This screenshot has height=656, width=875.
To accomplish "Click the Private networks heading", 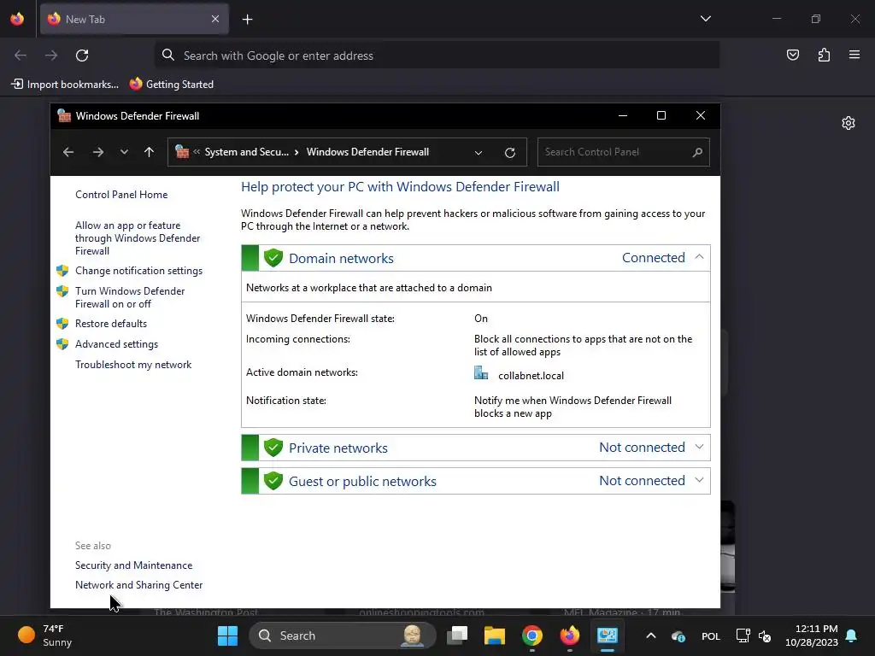I will (x=338, y=448).
